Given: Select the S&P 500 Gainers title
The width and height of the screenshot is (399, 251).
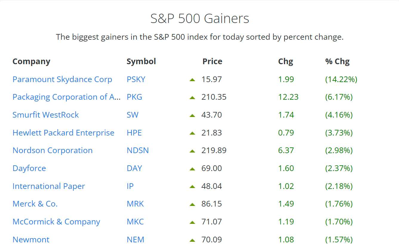Looking at the screenshot, I should pyautogui.click(x=200, y=18).
